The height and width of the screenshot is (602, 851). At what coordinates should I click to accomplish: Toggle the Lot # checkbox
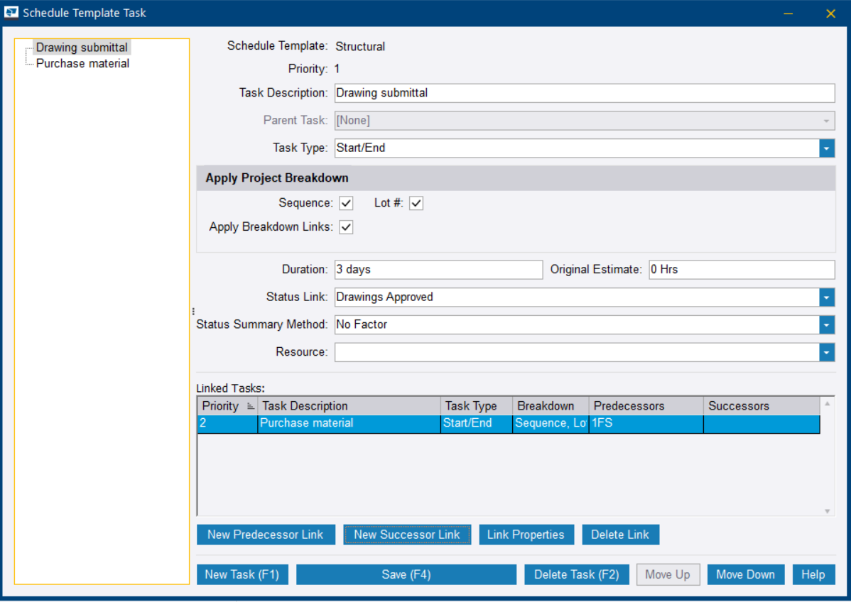(x=416, y=204)
